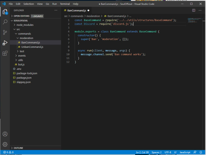Change language mode JavaScript
The image size is (206, 155).
(x=185, y=152)
